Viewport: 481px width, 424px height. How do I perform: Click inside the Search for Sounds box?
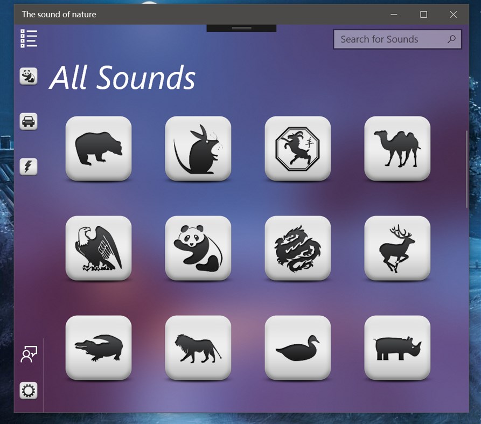[x=388, y=39]
